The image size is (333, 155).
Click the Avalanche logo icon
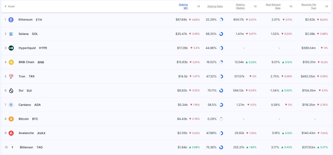click(x=11, y=133)
